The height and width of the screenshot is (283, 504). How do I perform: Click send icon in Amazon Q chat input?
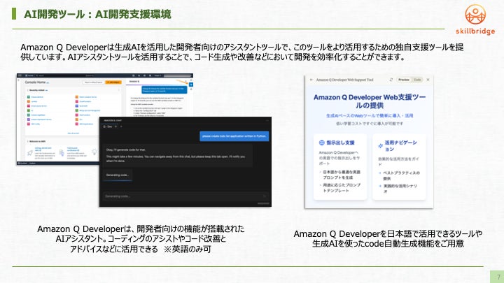(x=265, y=196)
